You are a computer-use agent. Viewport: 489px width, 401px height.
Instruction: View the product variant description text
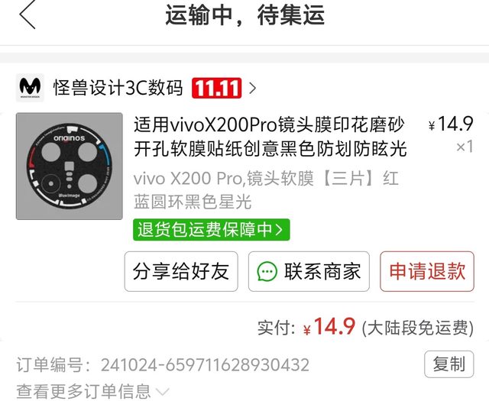point(266,190)
